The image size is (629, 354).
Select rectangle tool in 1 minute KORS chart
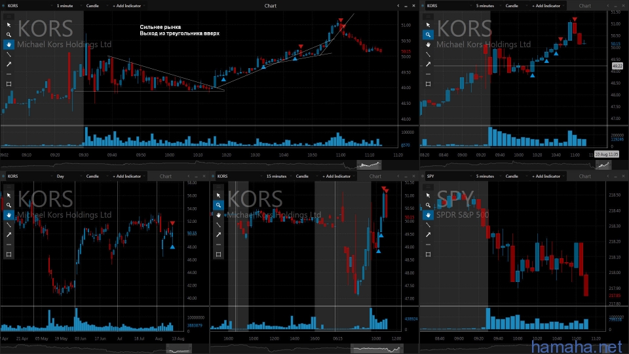tap(9, 84)
